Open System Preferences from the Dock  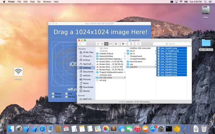(x=161, y=129)
